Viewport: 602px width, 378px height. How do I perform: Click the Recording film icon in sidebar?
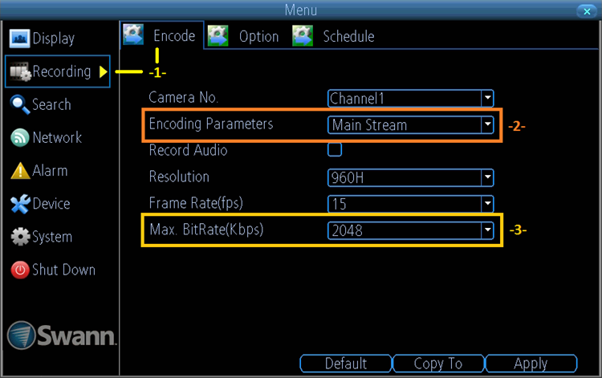20,72
